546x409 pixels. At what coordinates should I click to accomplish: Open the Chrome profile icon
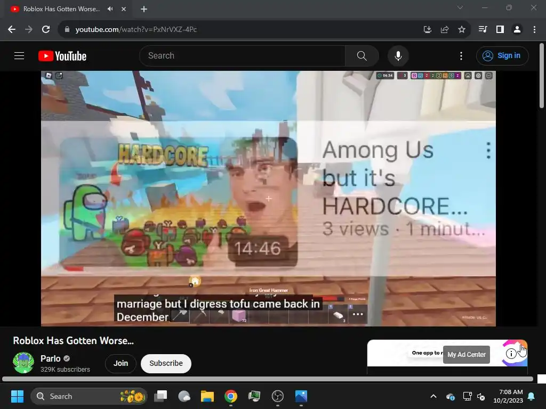[x=517, y=30]
